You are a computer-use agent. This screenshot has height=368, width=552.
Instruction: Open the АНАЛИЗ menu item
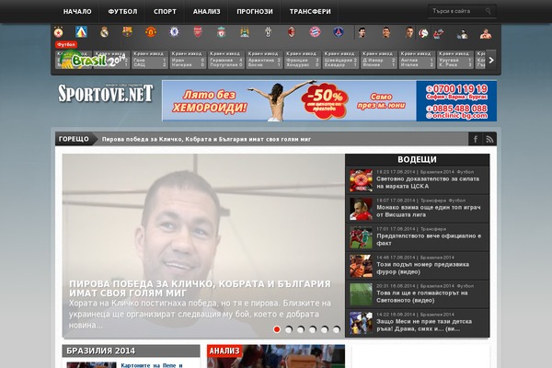206,12
